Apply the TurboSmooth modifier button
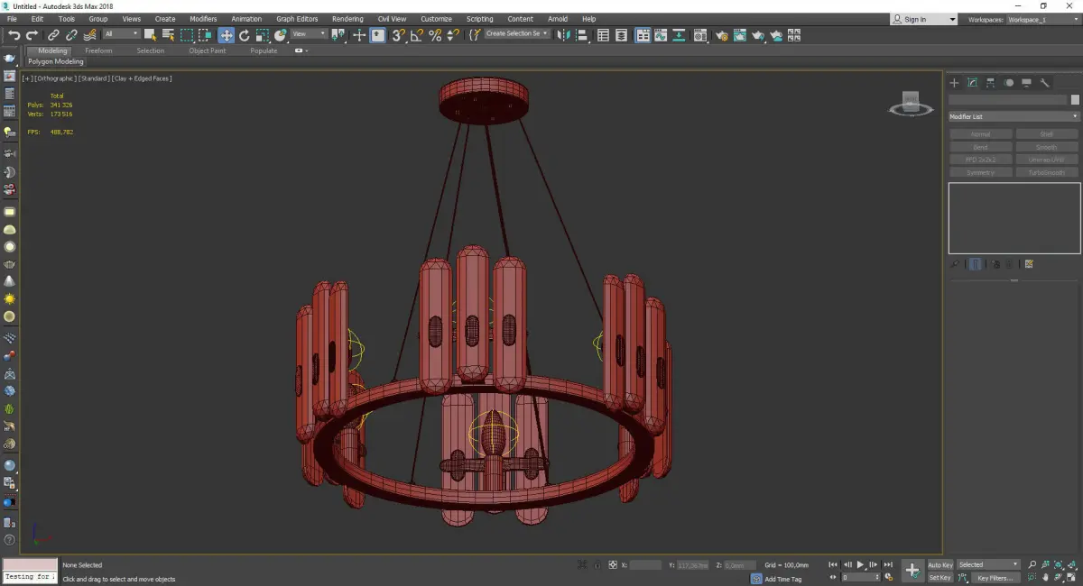The image size is (1083, 586). [x=1046, y=172]
